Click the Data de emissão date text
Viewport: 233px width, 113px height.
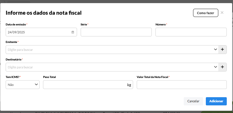click(17, 32)
